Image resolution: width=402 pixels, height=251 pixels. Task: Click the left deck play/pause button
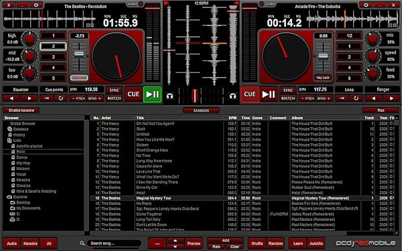(x=152, y=94)
